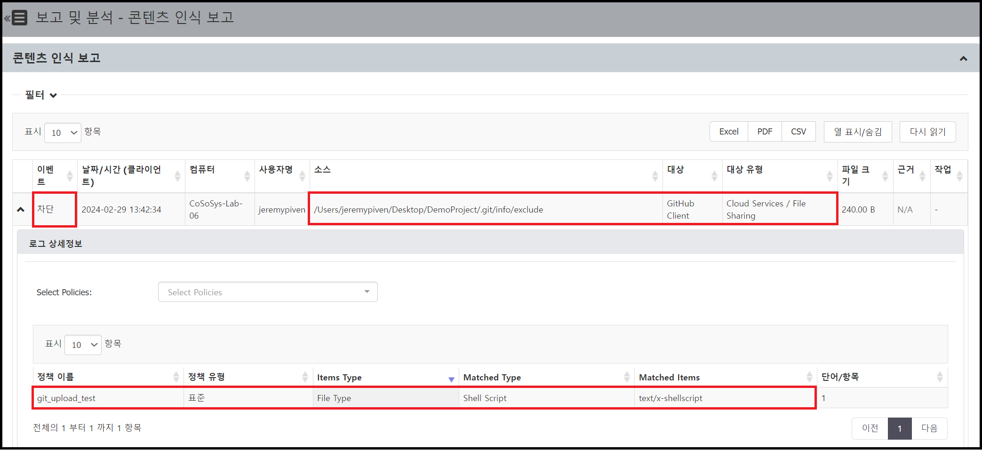Collapse the 콘텐츠 인식 보고 panel chevron
This screenshot has height=450, width=982.
(x=963, y=59)
